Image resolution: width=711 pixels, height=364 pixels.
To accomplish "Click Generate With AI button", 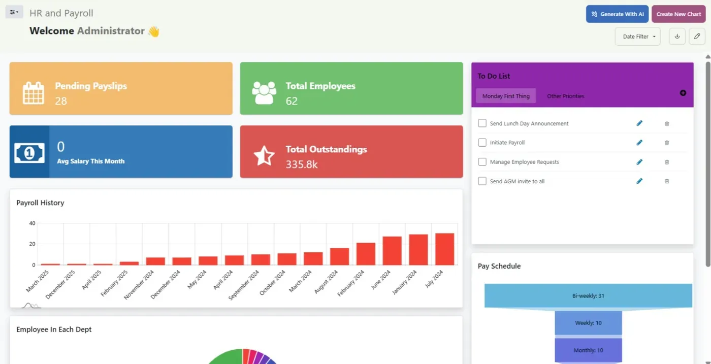I will click(x=617, y=14).
